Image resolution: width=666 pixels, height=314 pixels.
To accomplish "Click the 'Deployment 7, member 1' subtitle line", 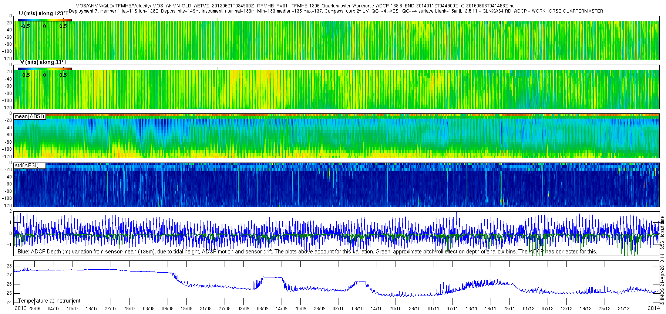I will pyautogui.click(x=336, y=11).
